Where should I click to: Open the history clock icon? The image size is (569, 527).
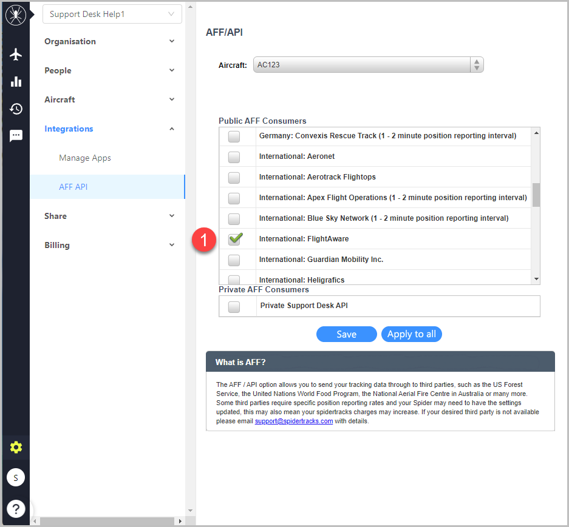[x=16, y=109]
